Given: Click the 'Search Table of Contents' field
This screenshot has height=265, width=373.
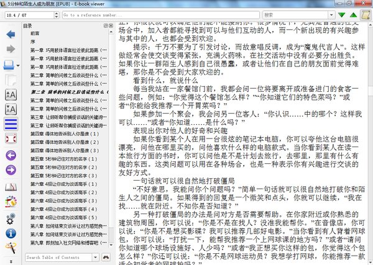Looking at the screenshot, I should (x=58, y=258).
